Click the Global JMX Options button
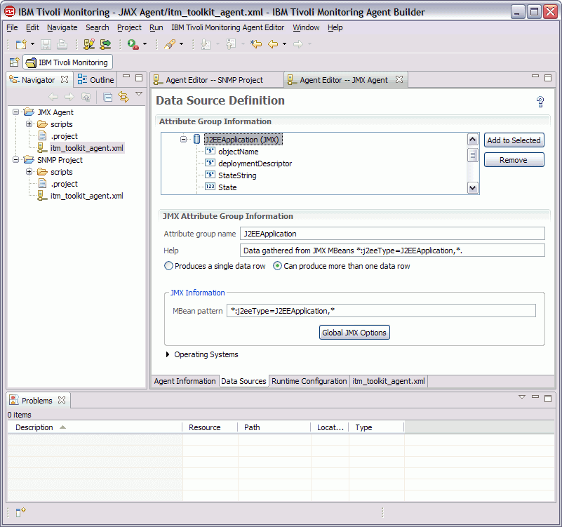 coord(354,332)
